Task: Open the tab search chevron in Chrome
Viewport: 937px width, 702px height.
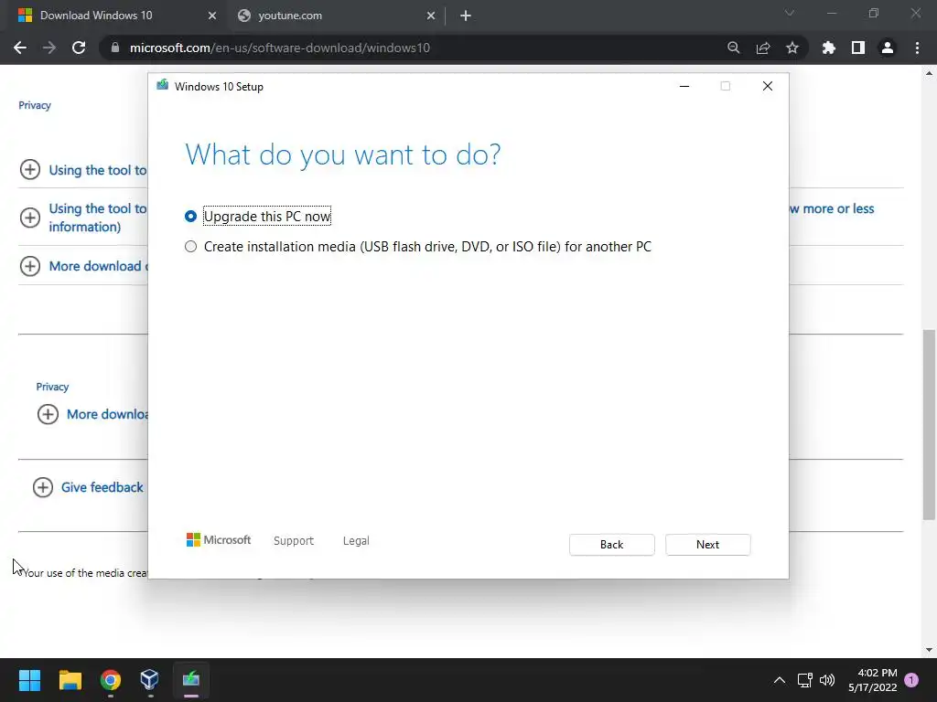Action: 790,13
